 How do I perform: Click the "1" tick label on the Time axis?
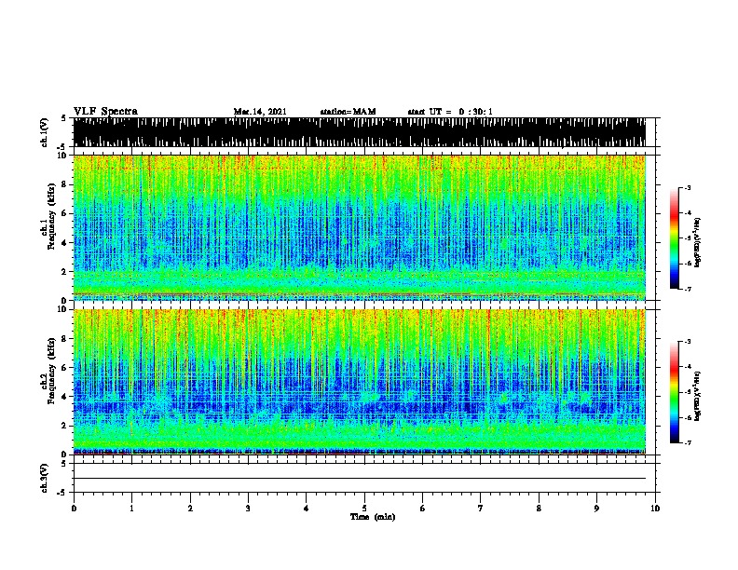(x=131, y=508)
